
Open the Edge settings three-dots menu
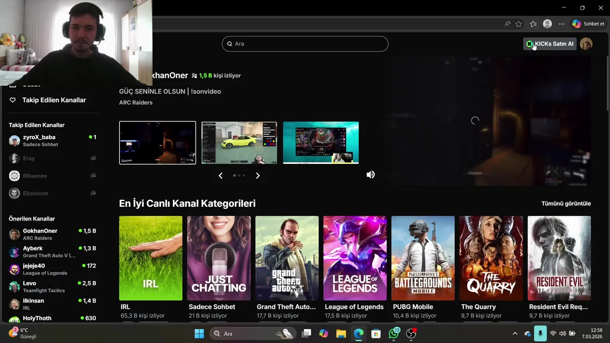pyautogui.click(x=561, y=24)
